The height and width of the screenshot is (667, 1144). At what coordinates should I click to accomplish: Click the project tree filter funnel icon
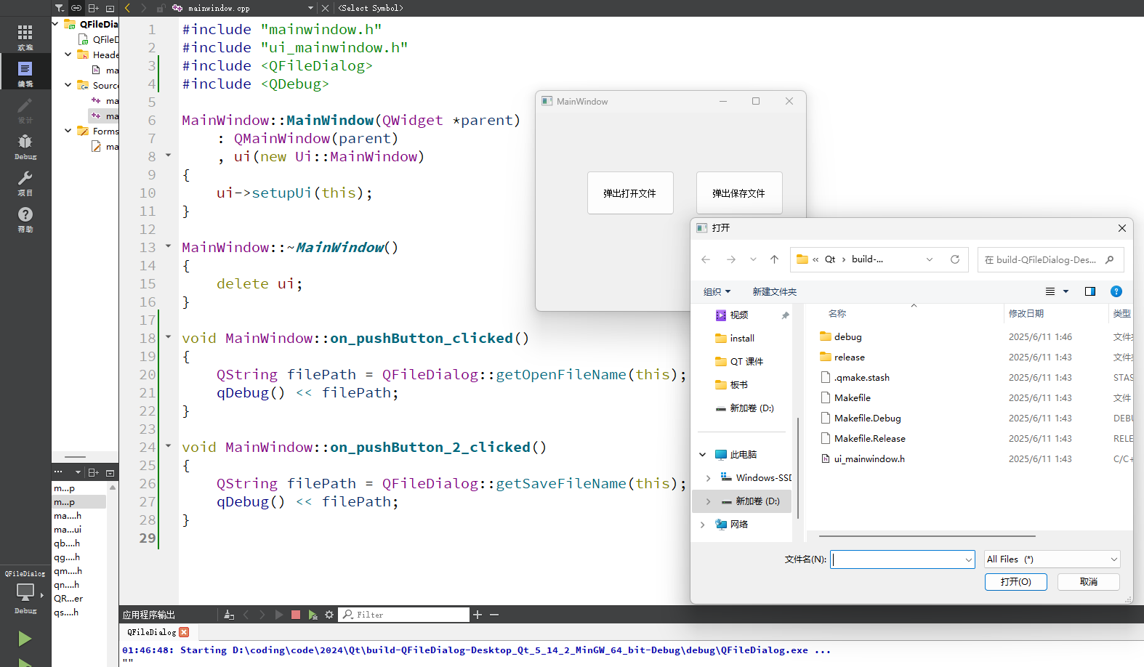60,8
